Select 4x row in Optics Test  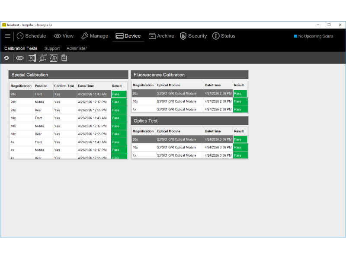189,155
